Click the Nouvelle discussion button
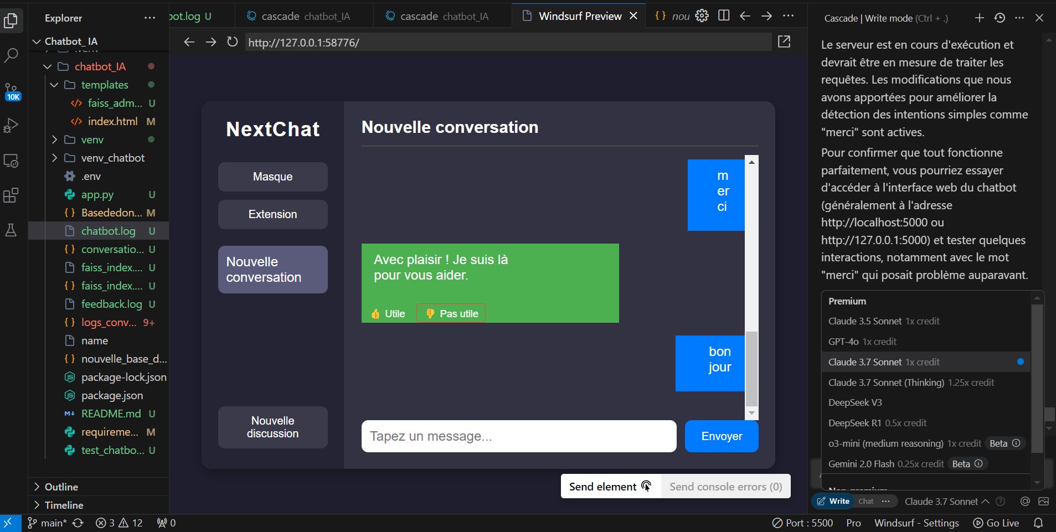Viewport: 1056px width, 532px height. 273,427
